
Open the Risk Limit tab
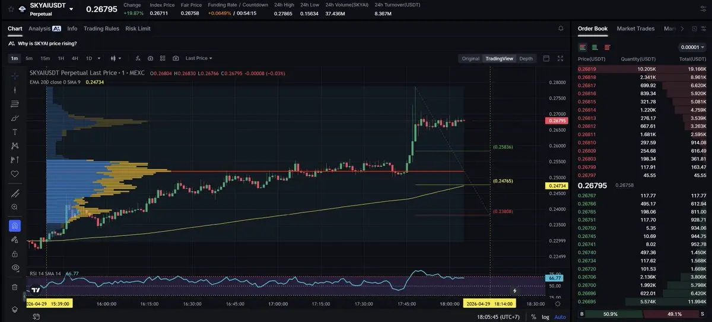(x=138, y=28)
